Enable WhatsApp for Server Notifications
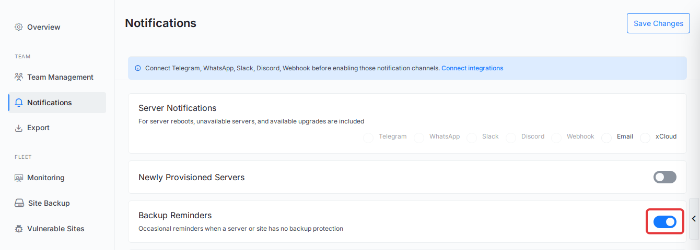700x250 pixels. [419, 137]
